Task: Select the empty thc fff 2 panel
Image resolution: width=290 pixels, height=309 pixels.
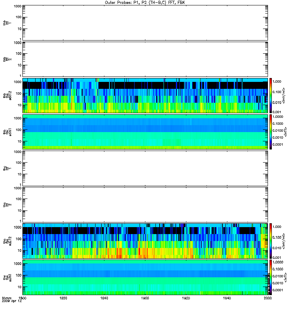Action: (x=145, y=205)
